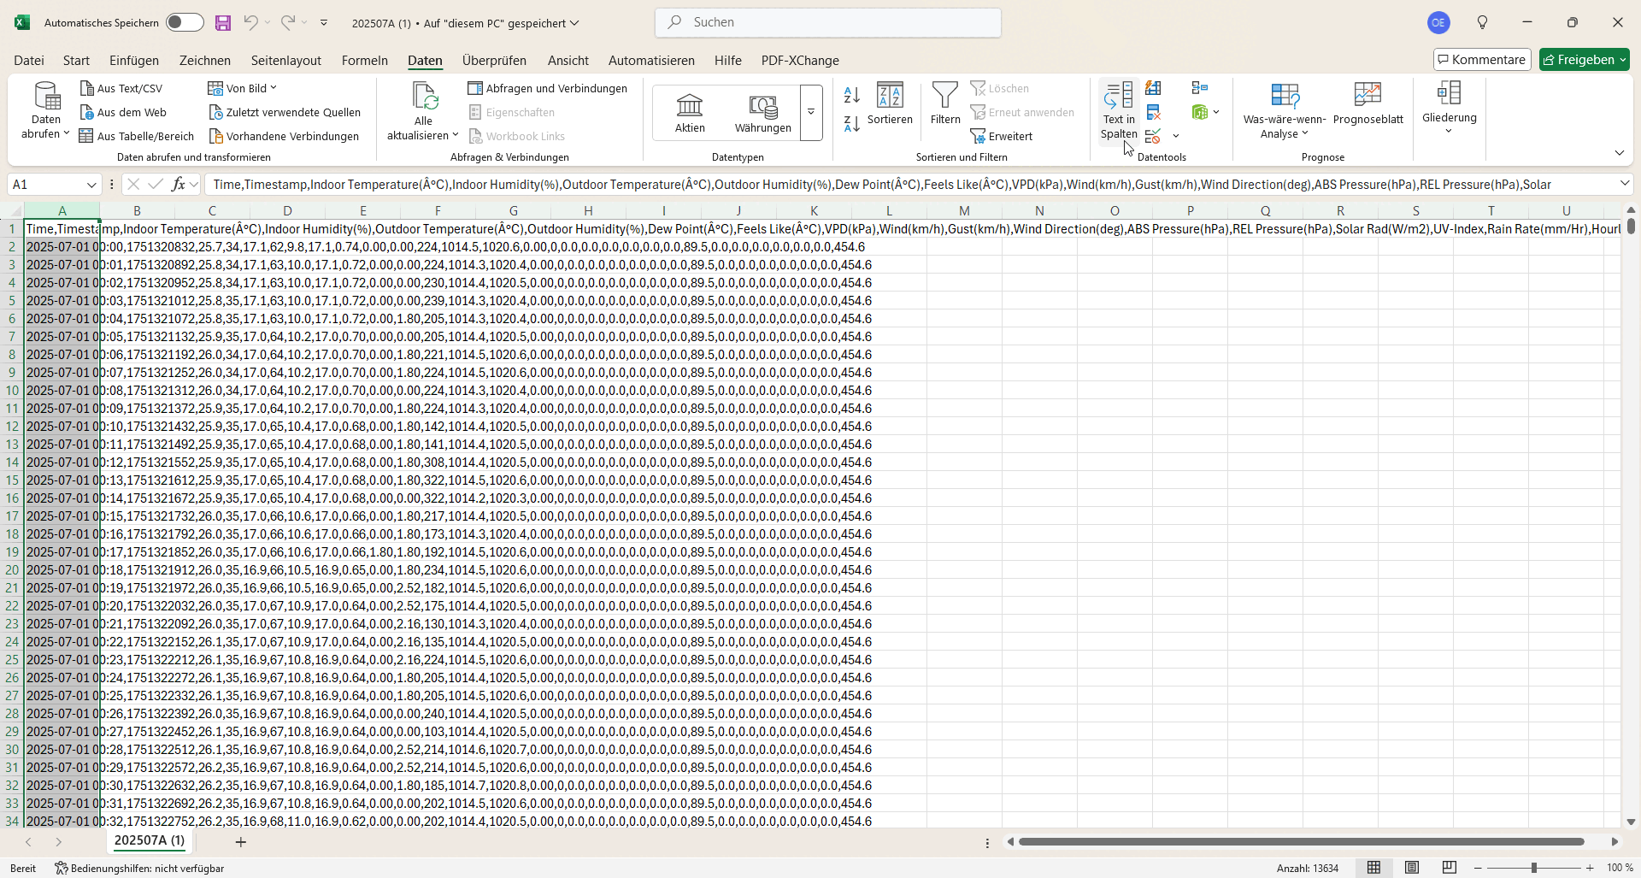Click column header M
Image resolution: width=1641 pixels, height=878 pixels.
tap(964, 211)
